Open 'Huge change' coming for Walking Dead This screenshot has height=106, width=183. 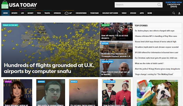pyautogui.click(x=154, y=74)
